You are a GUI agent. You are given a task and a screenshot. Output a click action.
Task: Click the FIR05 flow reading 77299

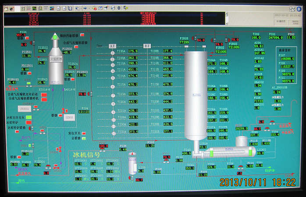(184, 42)
